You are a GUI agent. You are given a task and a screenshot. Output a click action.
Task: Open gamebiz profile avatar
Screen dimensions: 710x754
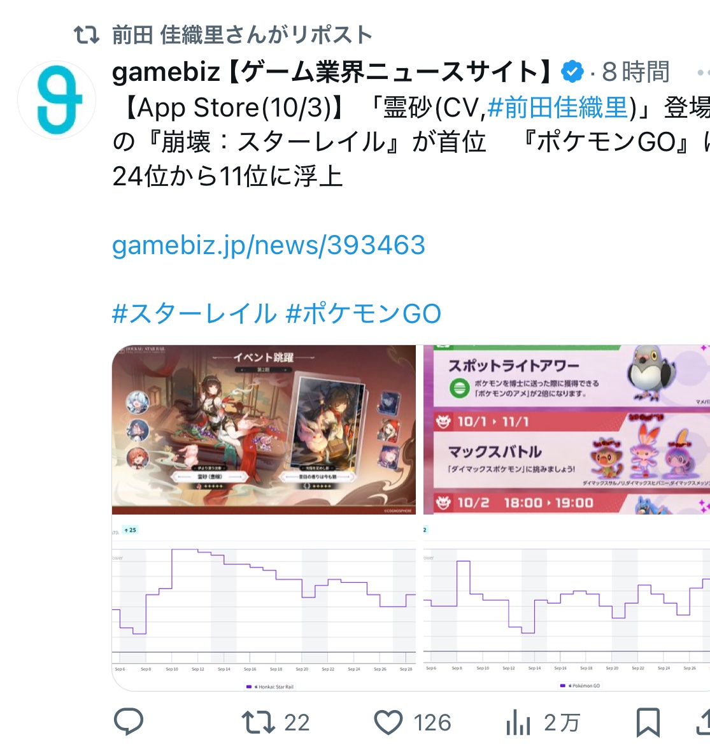tap(57, 100)
